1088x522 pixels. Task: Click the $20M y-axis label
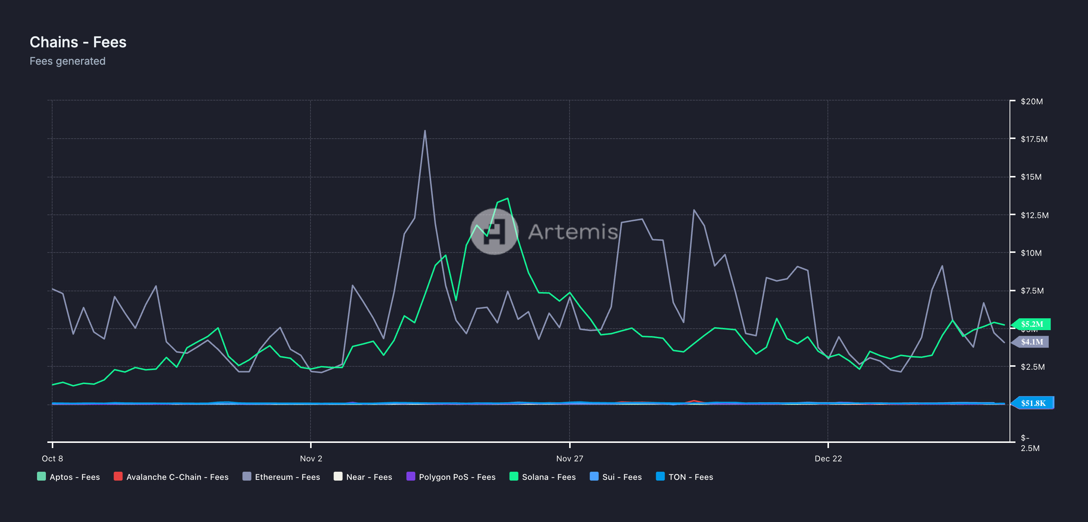[x=1031, y=101]
